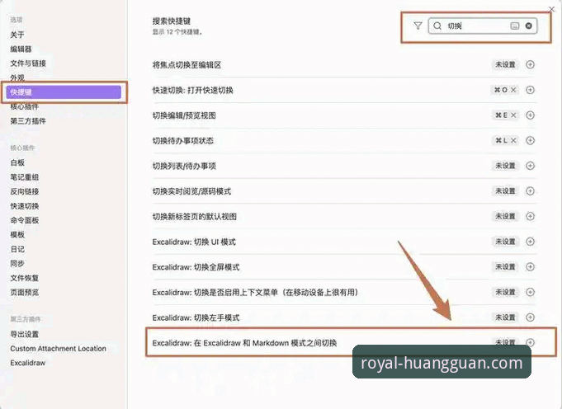
Task: Add hotkey for 切换编辑/预览视图
Action: (x=530, y=115)
